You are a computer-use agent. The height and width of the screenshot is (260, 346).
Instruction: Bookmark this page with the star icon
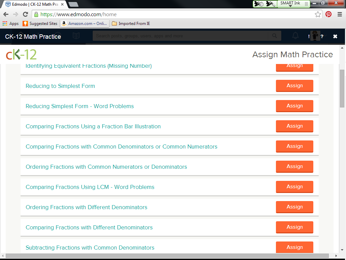318,14
